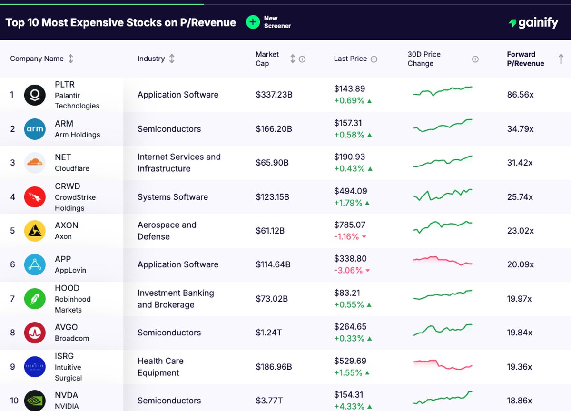Screen dimensions: 571x411
Task: Click the Broadcom logo
Action: tap(35, 333)
